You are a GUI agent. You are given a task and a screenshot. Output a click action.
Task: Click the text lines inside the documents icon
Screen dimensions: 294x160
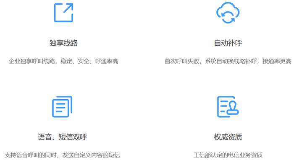coord(60,108)
